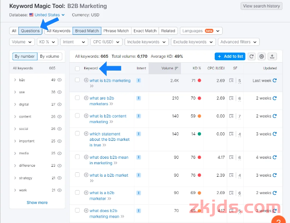
Task: Add what are b2b marketers via plus icon
Action: click(x=86, y=98)
